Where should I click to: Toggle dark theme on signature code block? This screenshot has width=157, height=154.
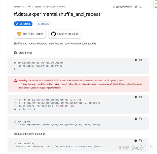click(x=136, y=60)
